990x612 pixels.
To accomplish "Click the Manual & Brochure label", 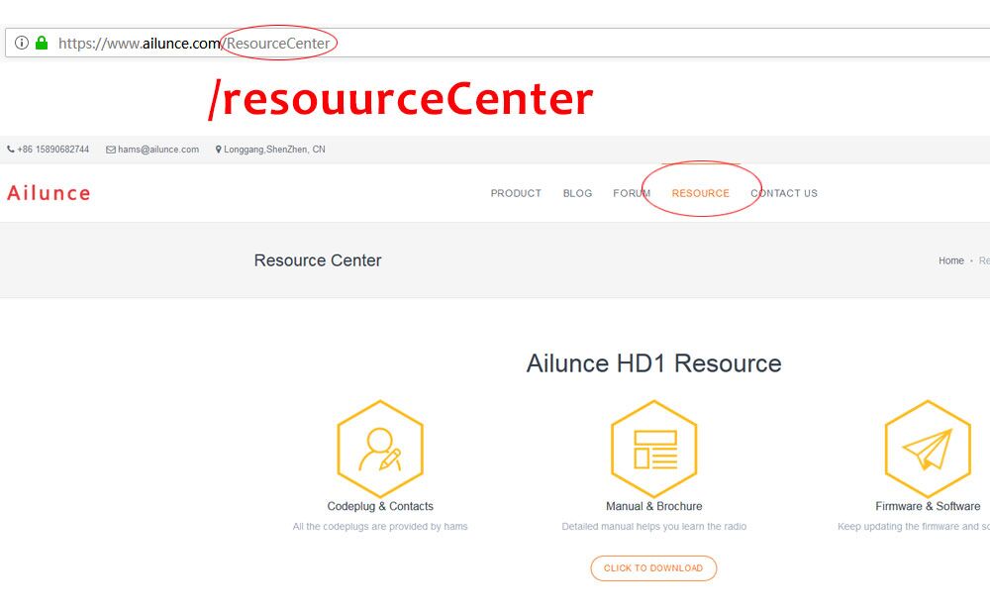I will (654, 506).
